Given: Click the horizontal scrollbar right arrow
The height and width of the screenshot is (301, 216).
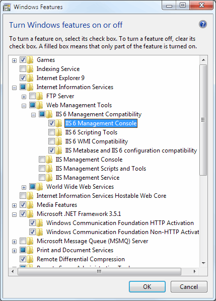Looking at the screenshot, I should click(195, 271).
